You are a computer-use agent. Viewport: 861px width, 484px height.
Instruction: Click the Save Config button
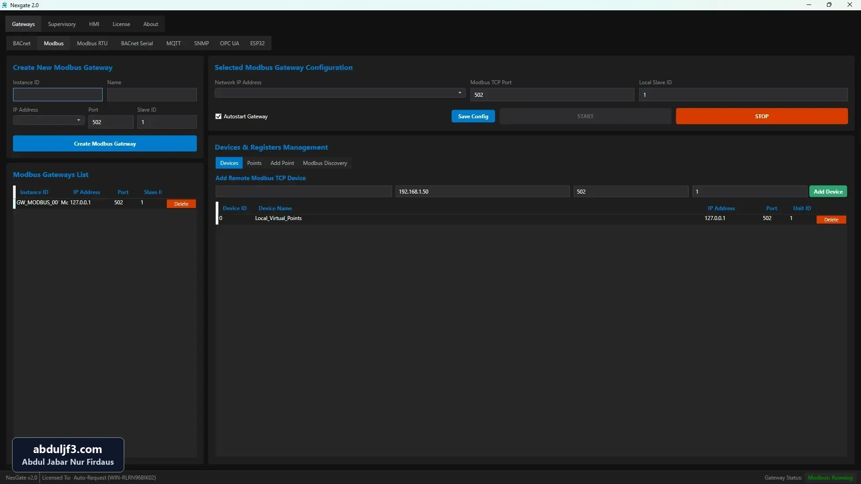tap(473, 117)
